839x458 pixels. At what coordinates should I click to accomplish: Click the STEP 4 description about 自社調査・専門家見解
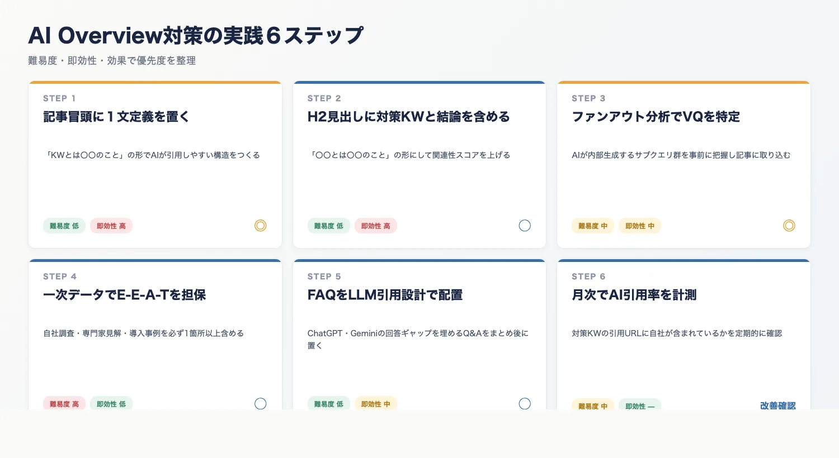coord(144,333)
